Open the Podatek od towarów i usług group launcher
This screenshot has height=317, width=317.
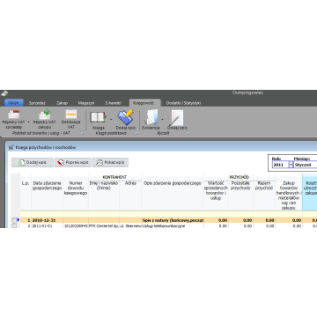(x=83, y=134)
